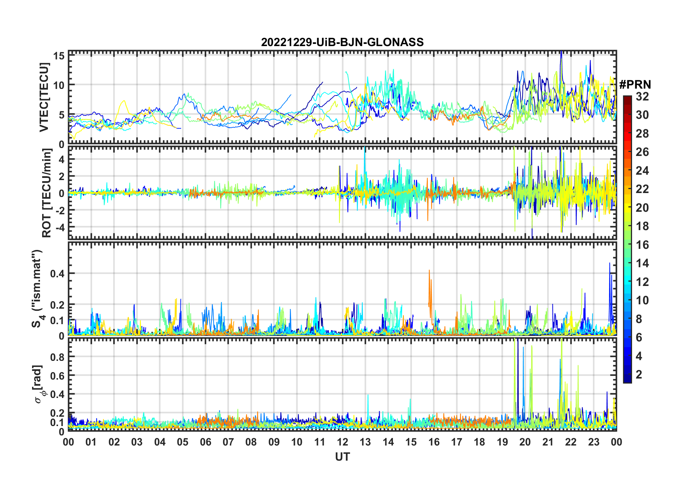Viewport: 685px width, 479px height.
Task: Click PRN colorbar tick label 8
Action: point(639,319)
